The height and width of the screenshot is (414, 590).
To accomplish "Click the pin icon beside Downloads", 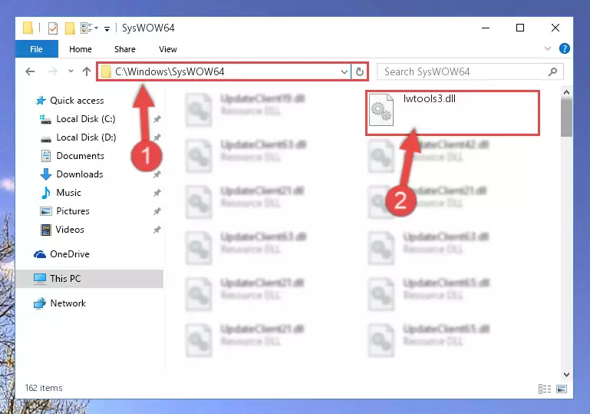I will click(x=157, y=174).
